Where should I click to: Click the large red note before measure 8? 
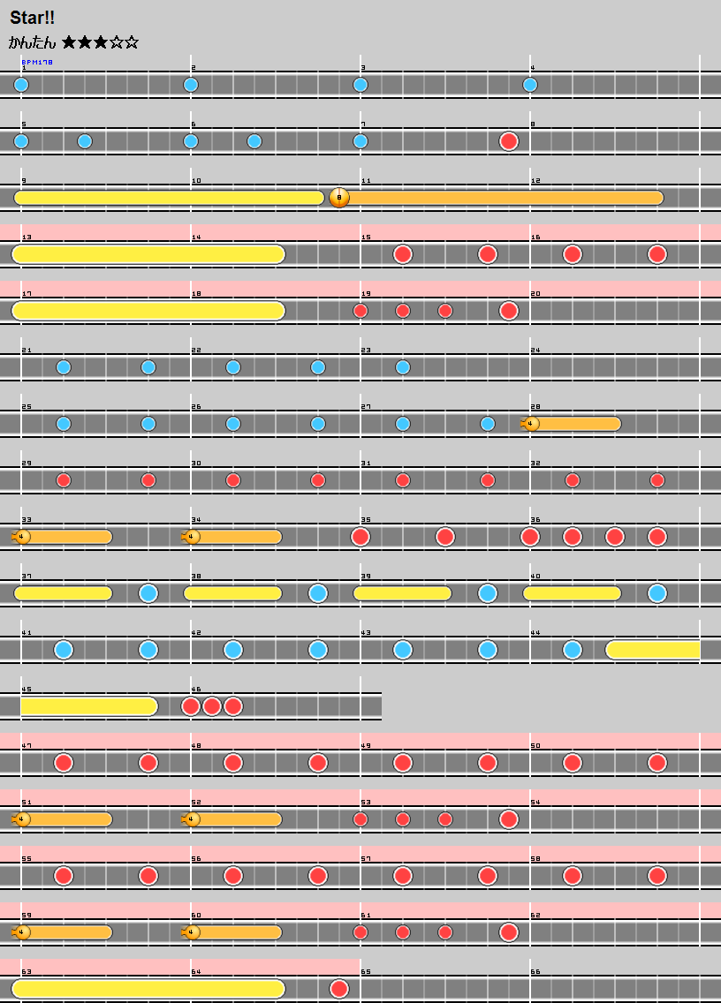[508, 141]
